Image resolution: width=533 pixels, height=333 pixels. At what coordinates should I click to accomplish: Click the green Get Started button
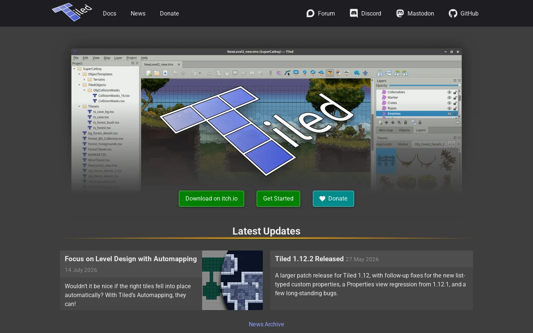pyautogui.click(x=278, y=199)
